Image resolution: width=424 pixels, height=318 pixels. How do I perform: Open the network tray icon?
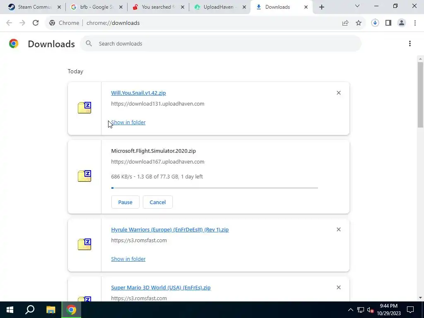click(361, 310)
